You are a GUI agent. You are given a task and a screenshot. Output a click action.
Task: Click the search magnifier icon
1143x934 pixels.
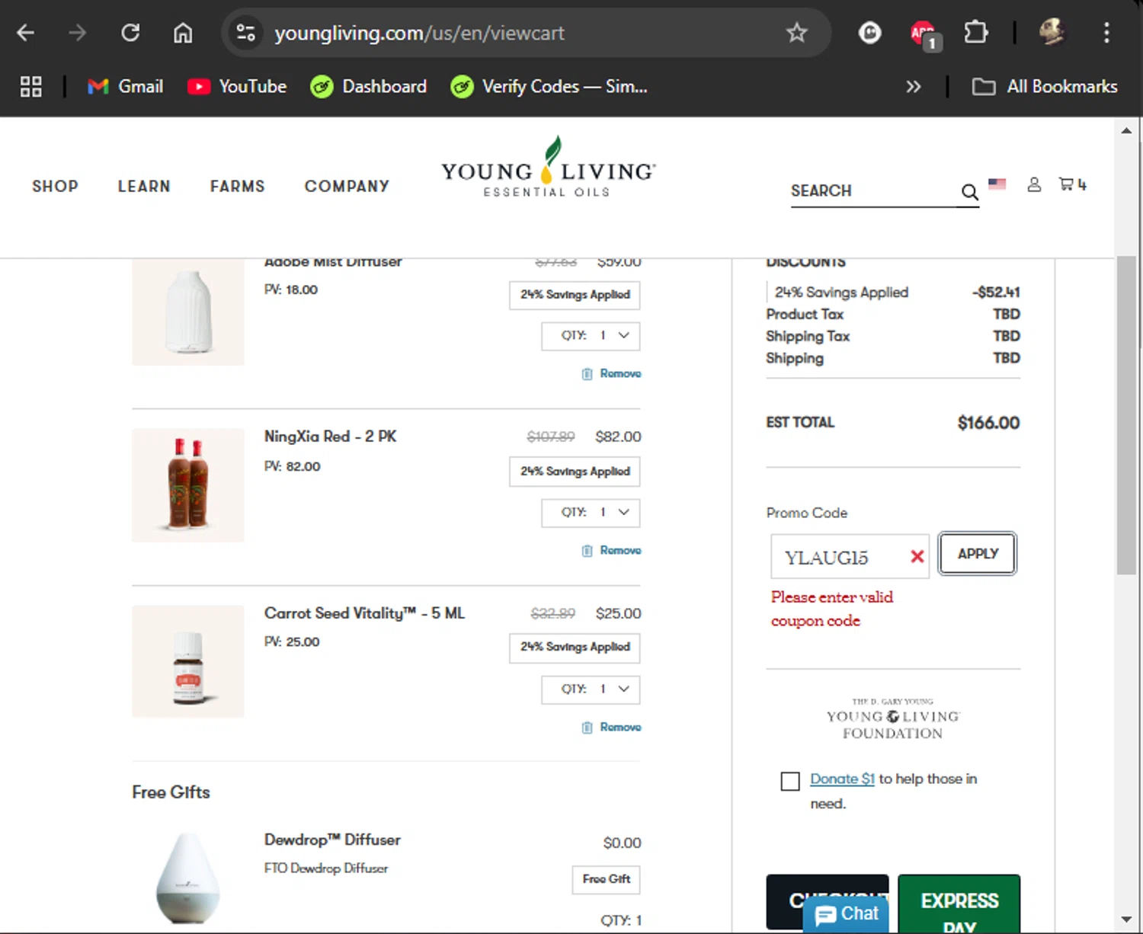pyautogui.click(x=969, y=192)
